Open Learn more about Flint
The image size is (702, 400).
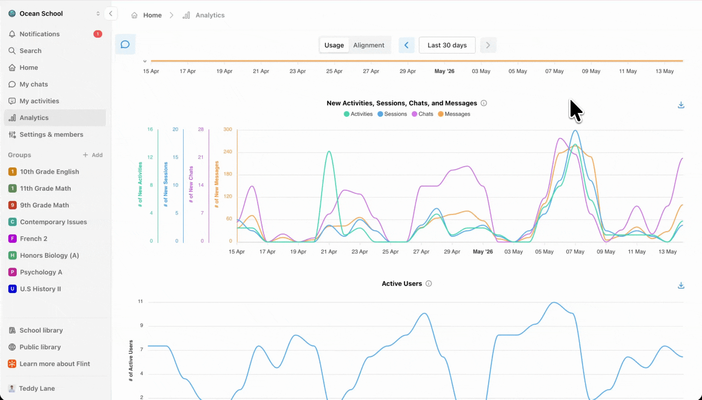pos(55,364)
